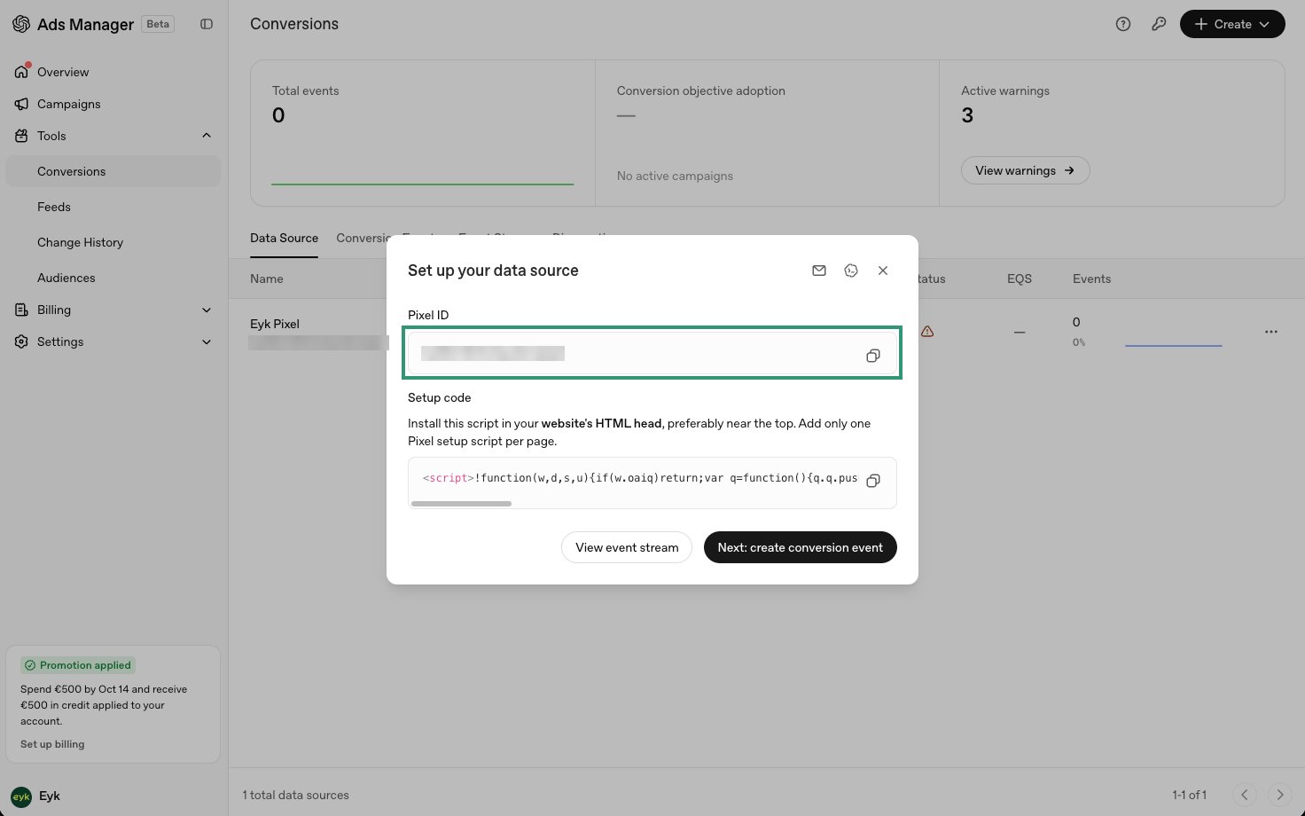Screen dimensions: 1305x816
Task: Copy the setup code script
Action: point(873,481)
